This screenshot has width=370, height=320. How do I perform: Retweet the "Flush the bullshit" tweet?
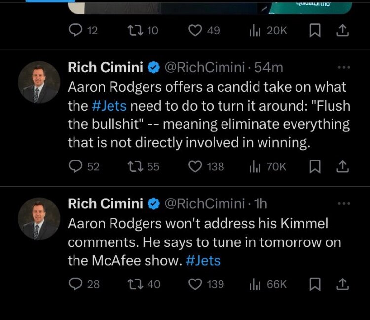(133, 167)
